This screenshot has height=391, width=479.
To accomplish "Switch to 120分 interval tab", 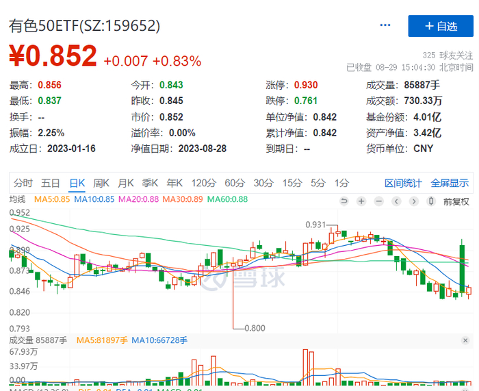I will pos(204,183).
